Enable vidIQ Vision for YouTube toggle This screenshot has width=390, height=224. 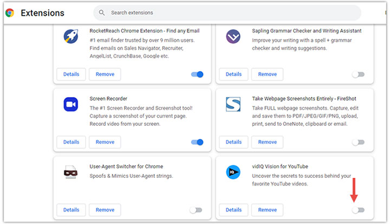tap(358, 210)
